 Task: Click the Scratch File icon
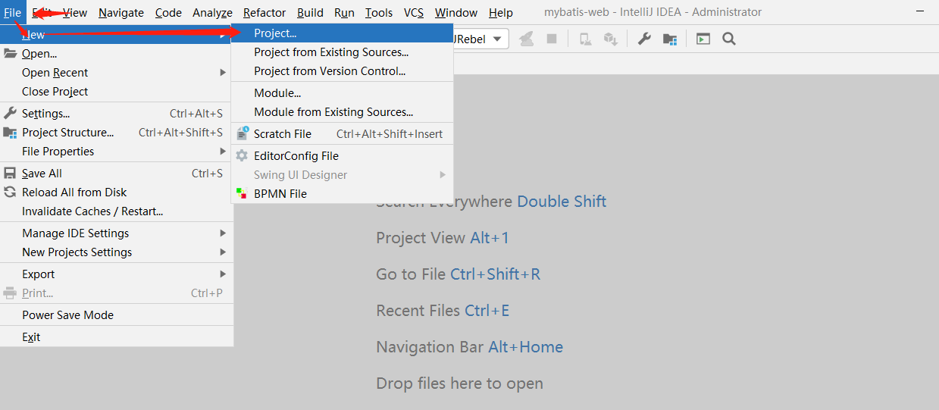coord(242,133)
